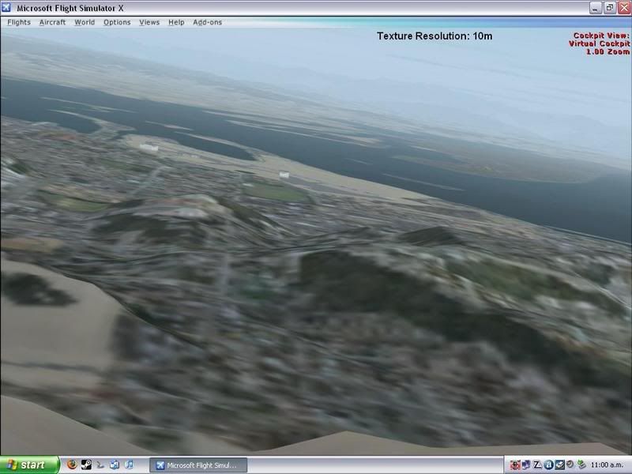Click the Safely Remove Hardware tray icon
Screen dimensions: 632x474
581,465
